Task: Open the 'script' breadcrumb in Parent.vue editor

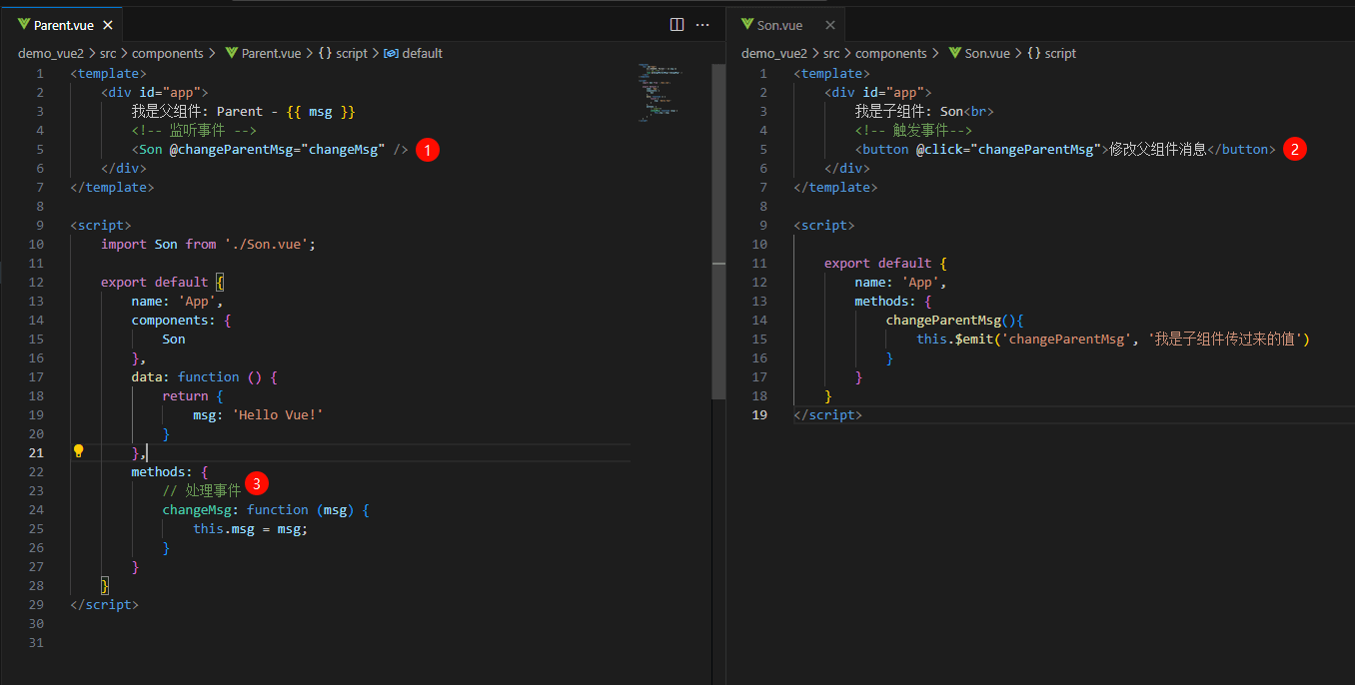Action: click(351, 54)
